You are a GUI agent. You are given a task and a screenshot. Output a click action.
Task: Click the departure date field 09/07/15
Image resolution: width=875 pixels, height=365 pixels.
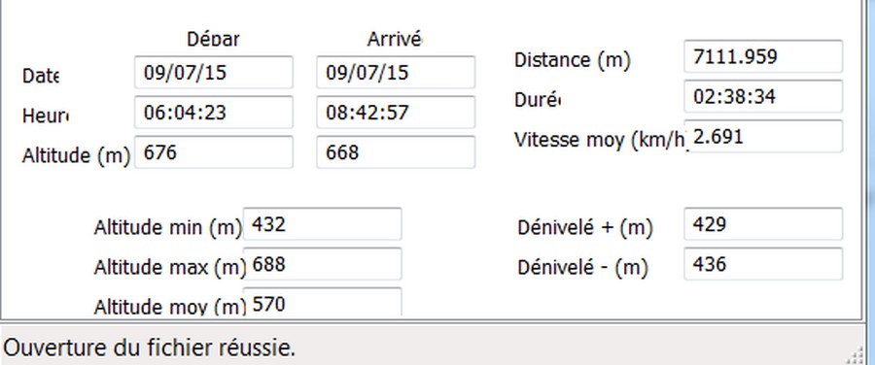pos(214,73)
